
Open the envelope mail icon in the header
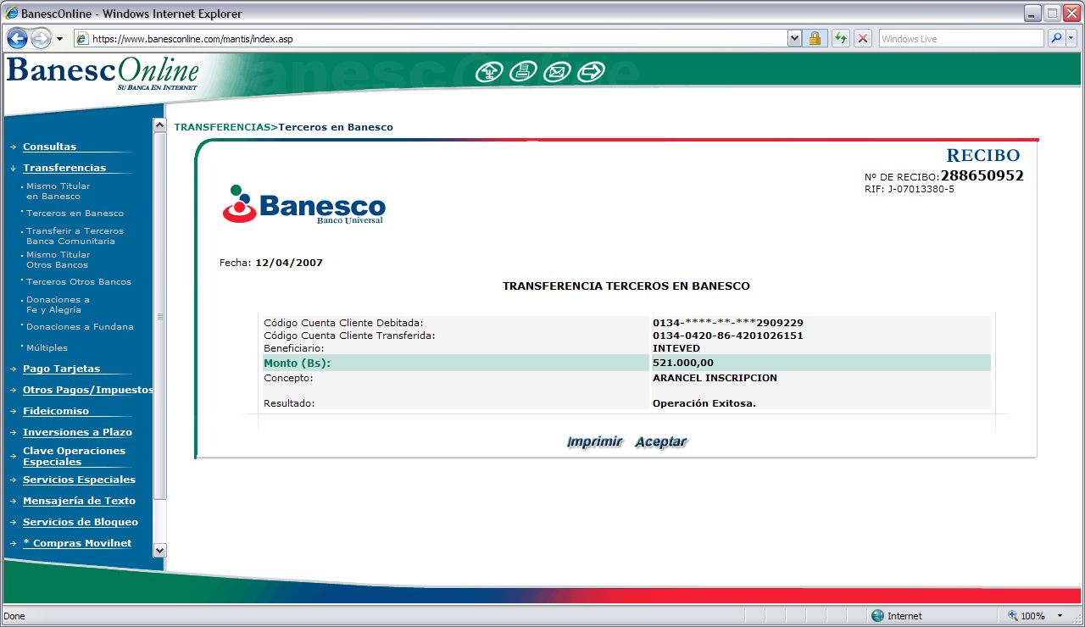[x=556, y=73]
